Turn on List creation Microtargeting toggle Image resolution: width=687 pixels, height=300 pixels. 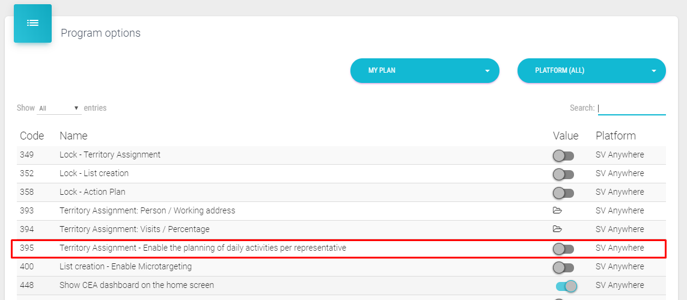[x=563, y=268]
